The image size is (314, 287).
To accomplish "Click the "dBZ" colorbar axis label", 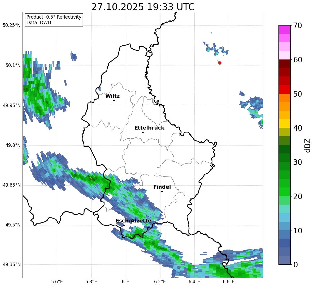I will (x=308, y=145).
